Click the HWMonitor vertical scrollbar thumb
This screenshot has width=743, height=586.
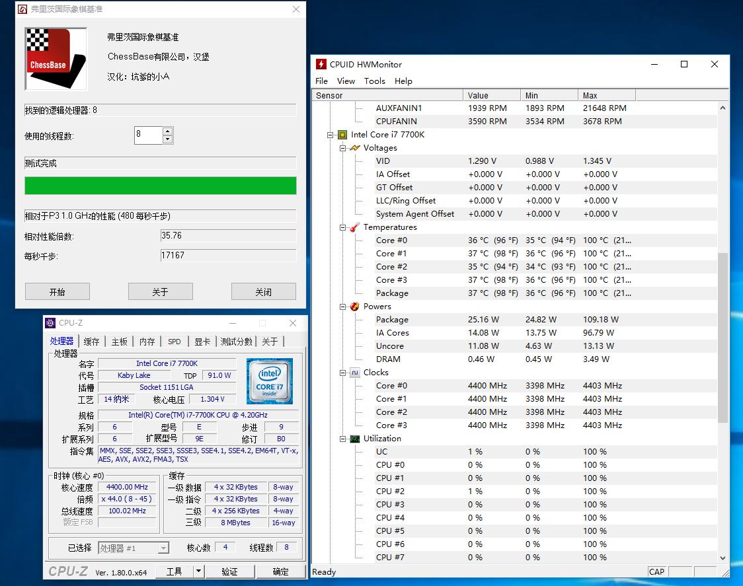(x=722, y=337)
